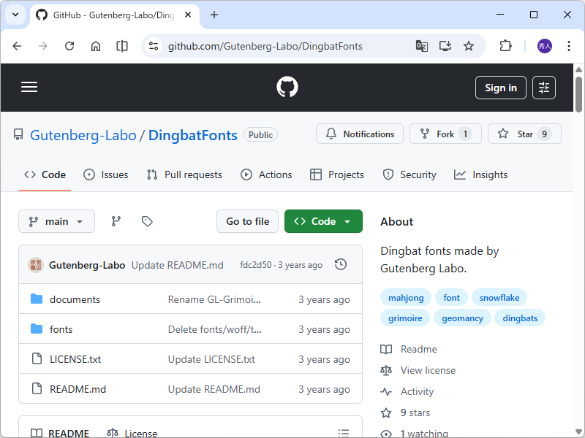Open the Actions tab
585x438 pixels.
pyautogui.click(x=266, y=174)
